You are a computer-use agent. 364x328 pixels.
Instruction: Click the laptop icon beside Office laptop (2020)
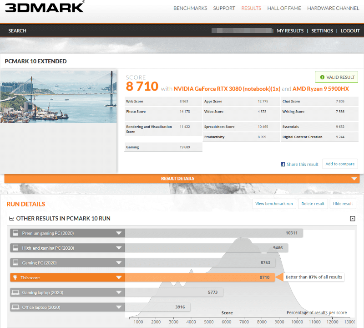coord(15,307)
